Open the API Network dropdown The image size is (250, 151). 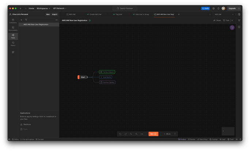60,8
